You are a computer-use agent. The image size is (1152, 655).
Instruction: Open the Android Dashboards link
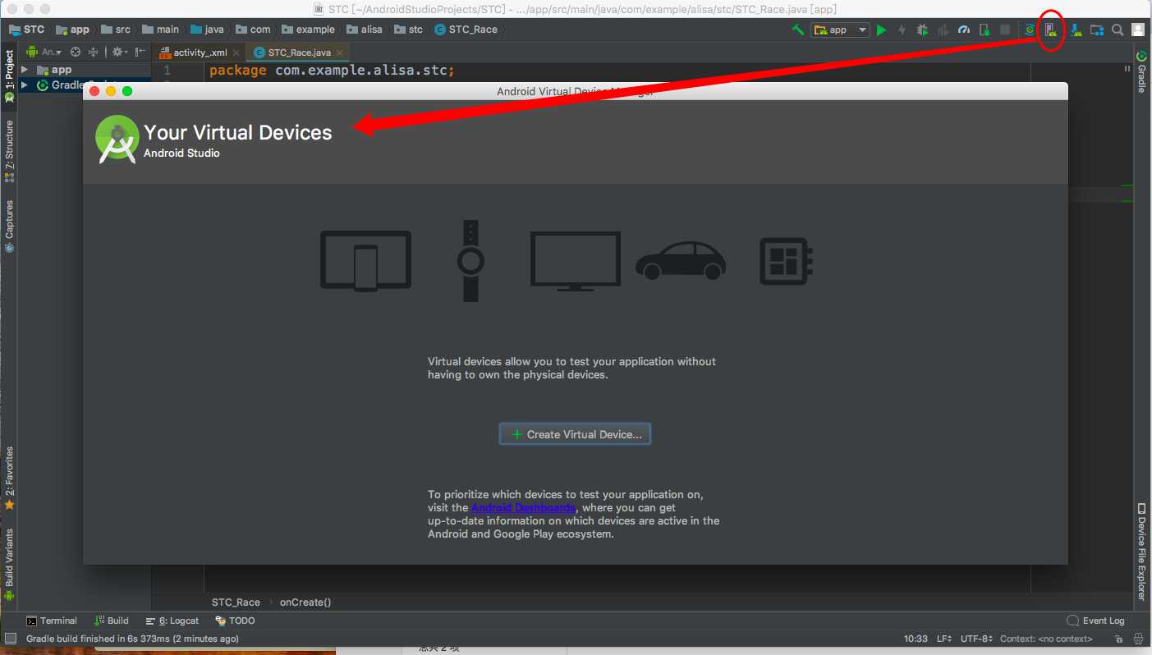[523, 507]
